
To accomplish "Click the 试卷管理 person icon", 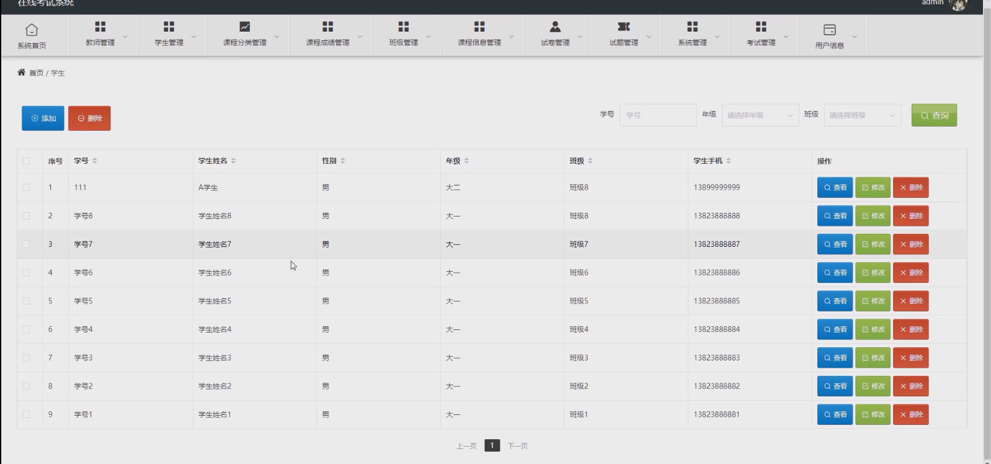I will [555, 27].
